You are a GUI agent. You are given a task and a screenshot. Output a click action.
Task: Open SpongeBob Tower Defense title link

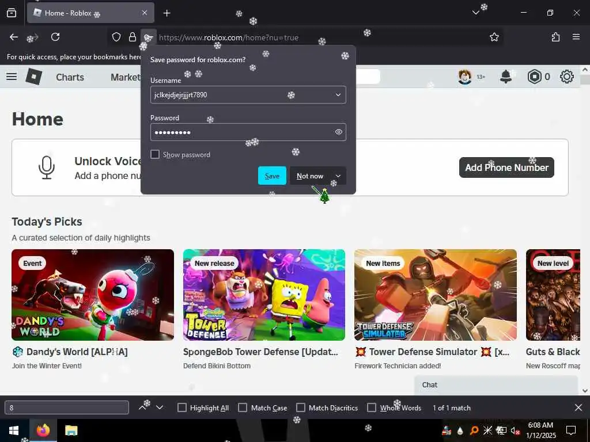coord(260,352)
